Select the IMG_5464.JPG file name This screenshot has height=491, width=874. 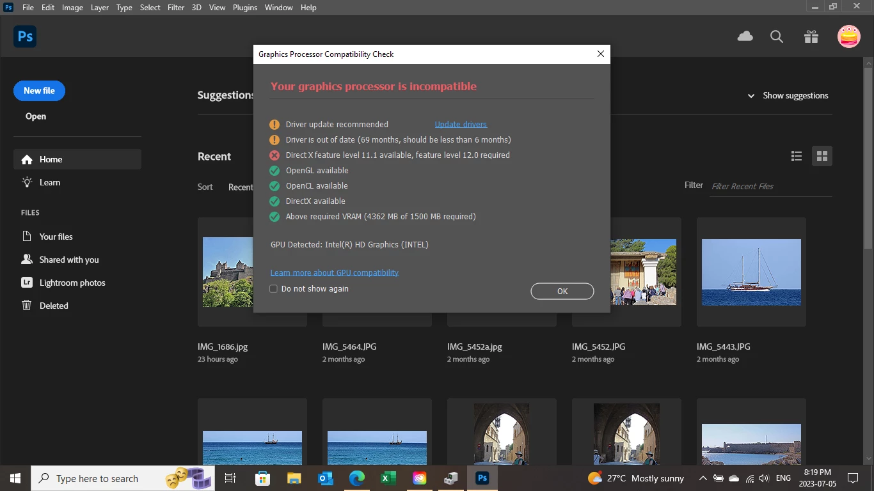349,347
